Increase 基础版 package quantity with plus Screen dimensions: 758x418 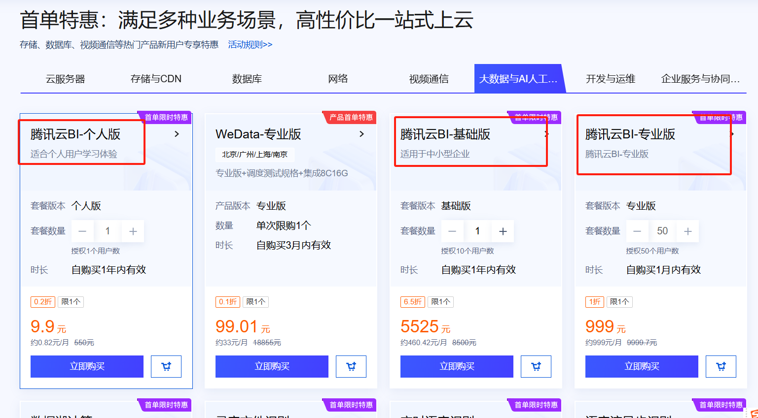pyautogui.click(x=503, y=231)
